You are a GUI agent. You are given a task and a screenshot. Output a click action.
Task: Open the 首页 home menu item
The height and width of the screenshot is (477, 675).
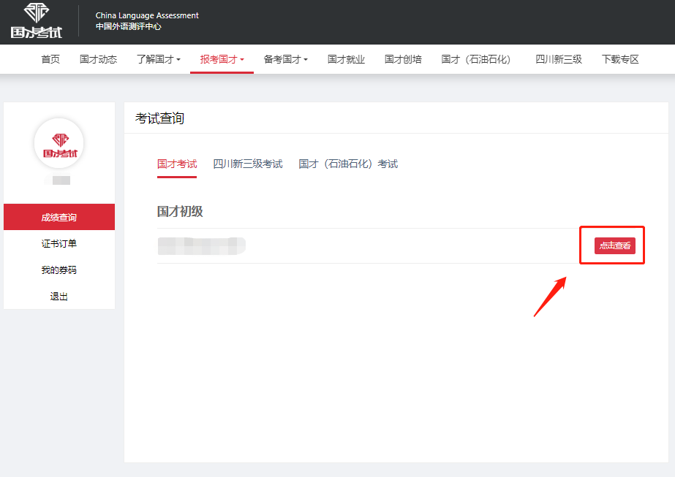tap(50, 60)
